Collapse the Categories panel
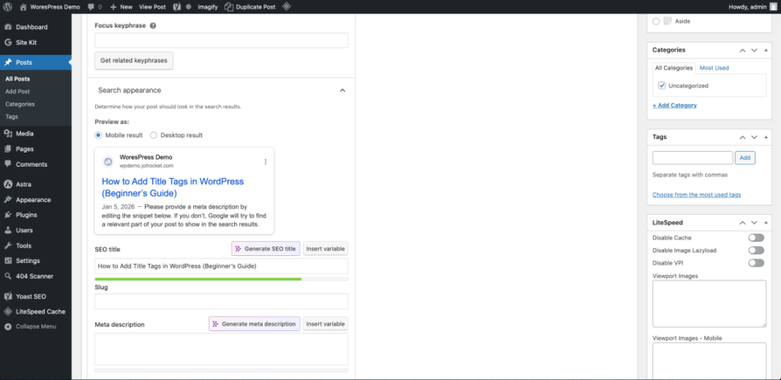Screen dimensions: 781x380 (x=765, y=51)
